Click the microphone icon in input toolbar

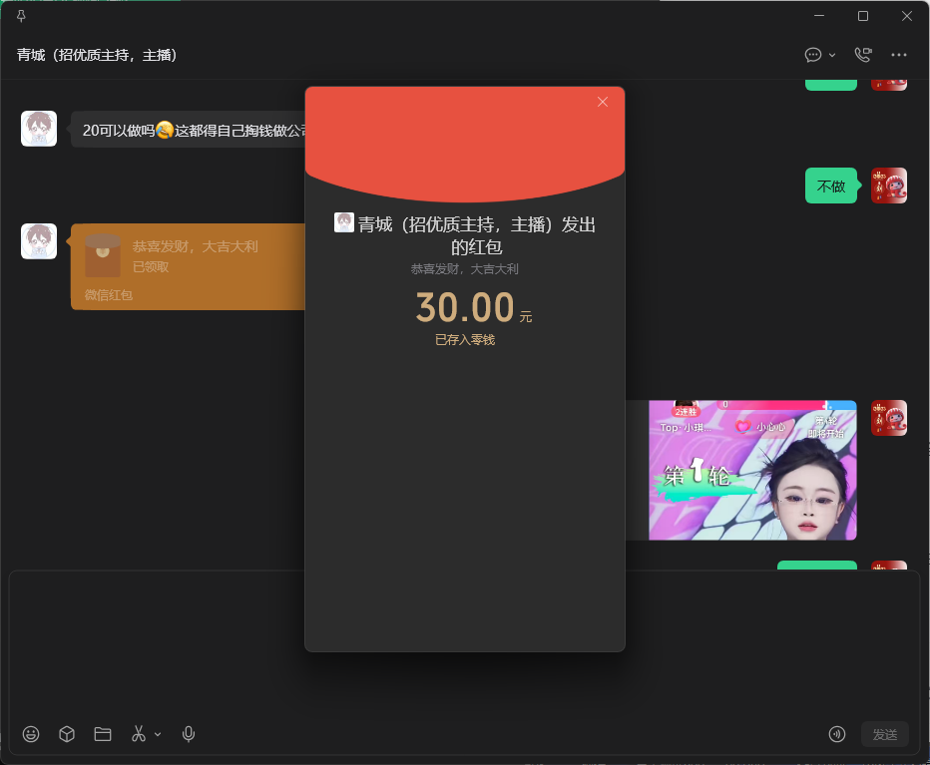pos(189,734)
